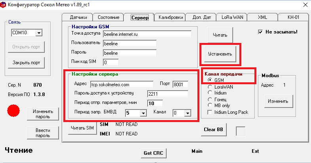Viewport: 311px width, 163px height.
Task: Click the Закрыть порт button
Action: (x=26, y=63)
